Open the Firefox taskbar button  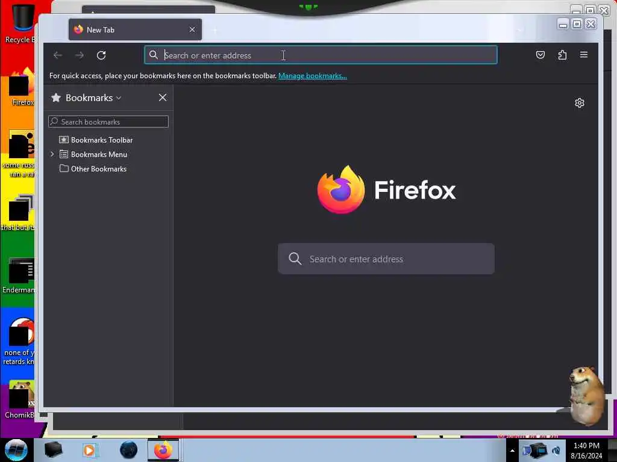tap(163, 450)
